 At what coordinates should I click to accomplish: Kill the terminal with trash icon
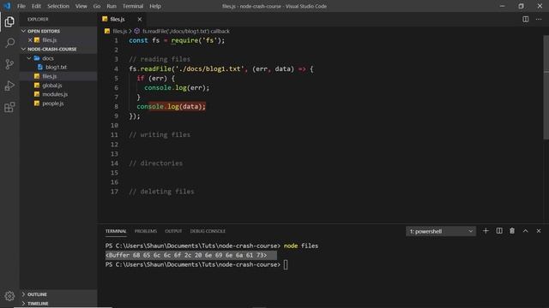coord(512,231)
